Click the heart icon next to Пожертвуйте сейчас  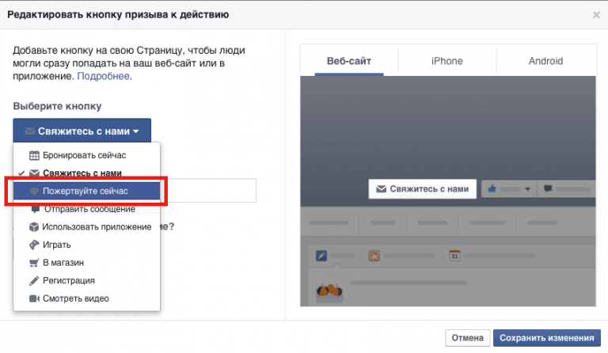point(34,192)
